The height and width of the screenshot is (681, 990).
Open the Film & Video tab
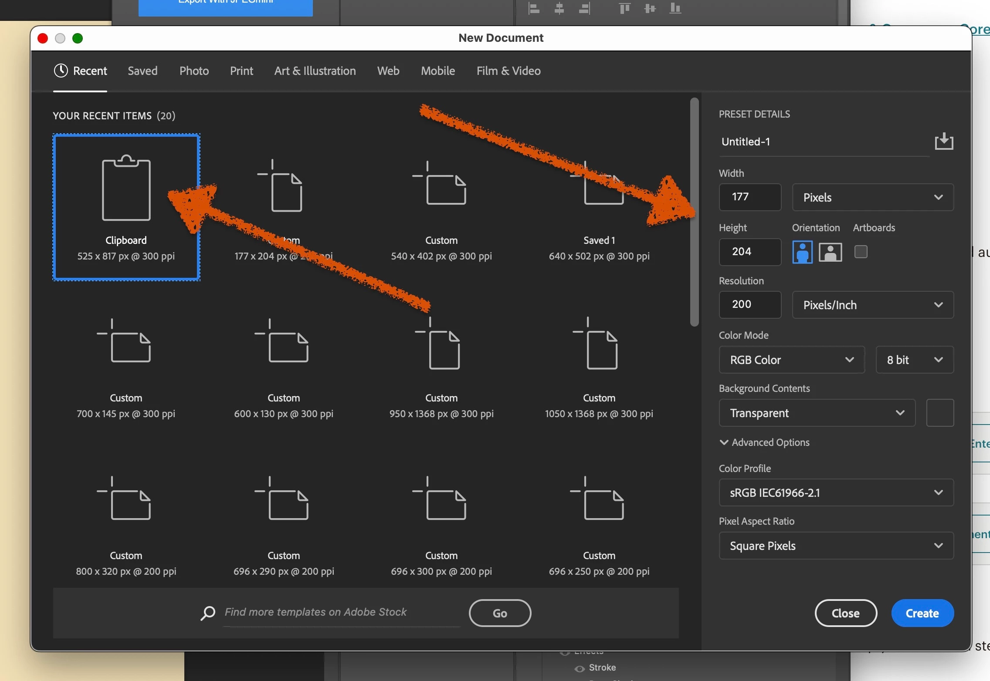tap(508, 71)
